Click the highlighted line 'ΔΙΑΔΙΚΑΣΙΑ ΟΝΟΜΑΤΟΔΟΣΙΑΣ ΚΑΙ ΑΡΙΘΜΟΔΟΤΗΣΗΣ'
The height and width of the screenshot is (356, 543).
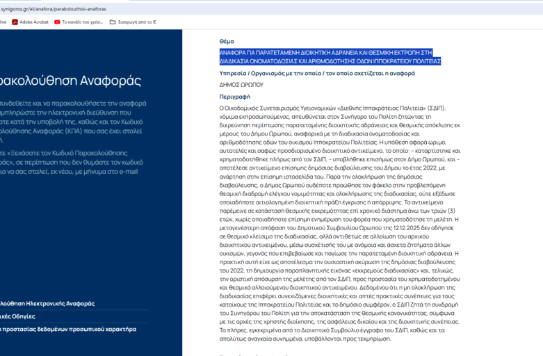[x=330, y=61]
